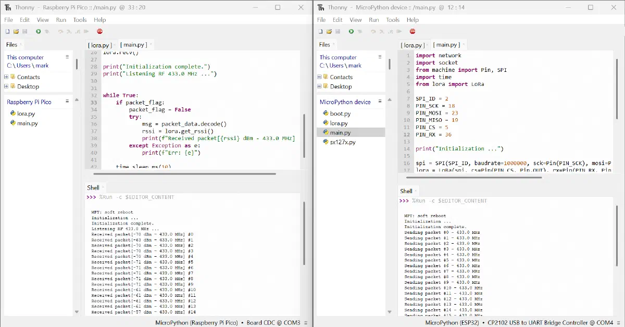Stop the backend in Raspberry Pi Pico window
The height and width of the screenshot is (327, 625).
tap(99, 32)
